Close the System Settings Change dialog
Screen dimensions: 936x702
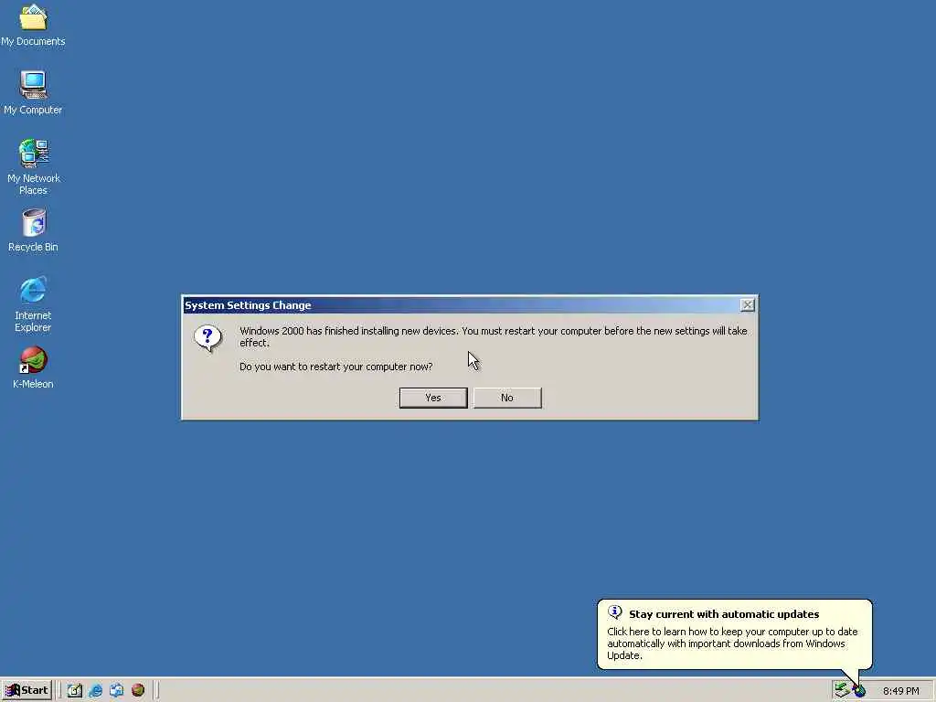click(748, 305)
